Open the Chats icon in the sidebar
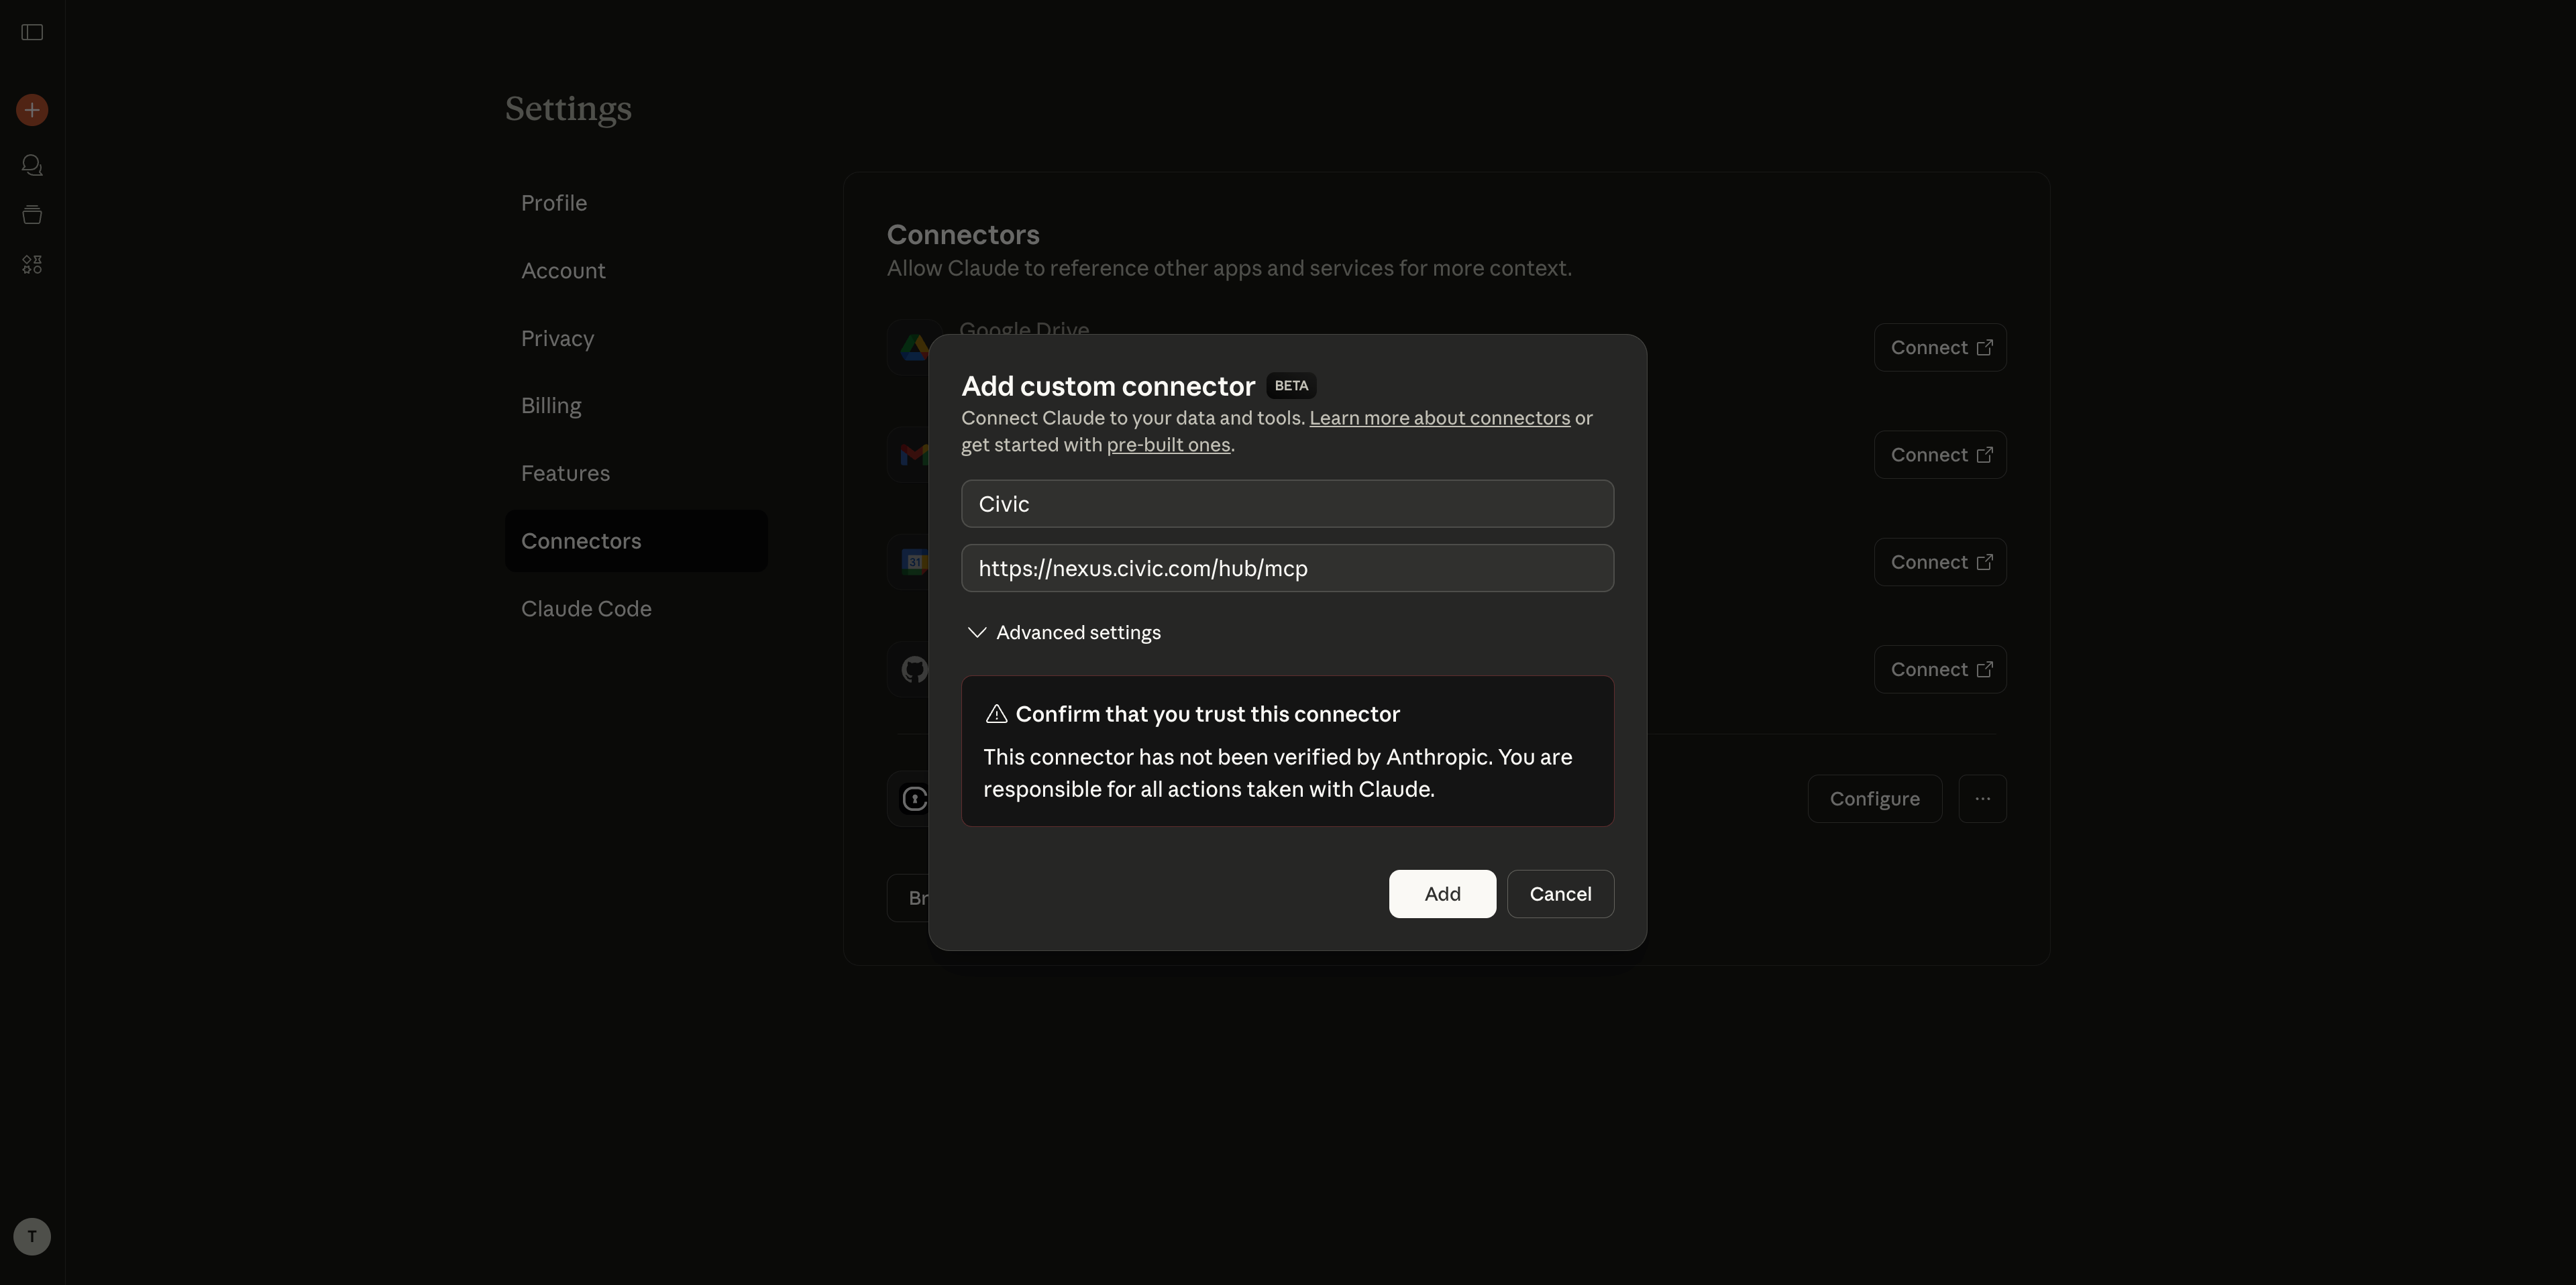The image size is (2576, 1285). (31, 165)
